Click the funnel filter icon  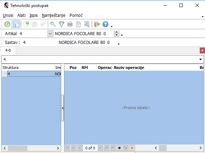62,24
